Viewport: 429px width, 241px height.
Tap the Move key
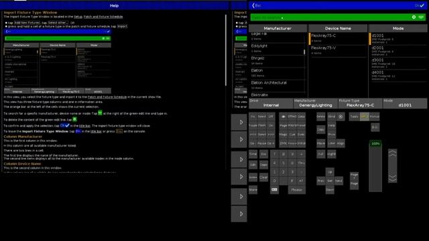321,143
